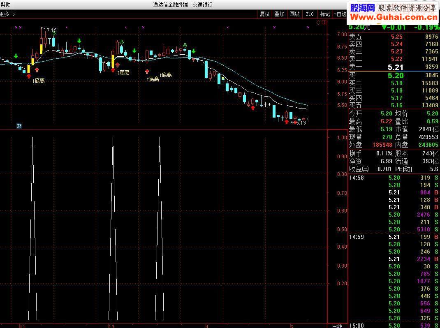Click the 外盘 value 185948
The width and height of the screenshot is (440, 328).
[x=383, y=145]
